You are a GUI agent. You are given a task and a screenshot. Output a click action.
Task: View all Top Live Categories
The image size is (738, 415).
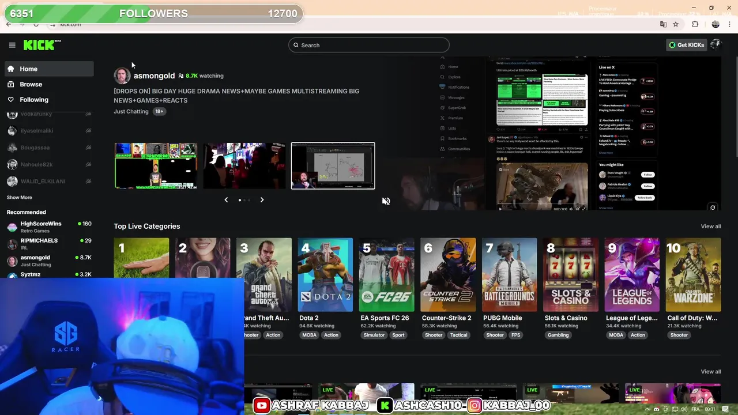[710, 227]
